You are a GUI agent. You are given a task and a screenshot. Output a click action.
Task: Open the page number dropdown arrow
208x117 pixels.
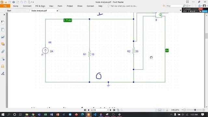pyautogui.click(x=108, y=110)
